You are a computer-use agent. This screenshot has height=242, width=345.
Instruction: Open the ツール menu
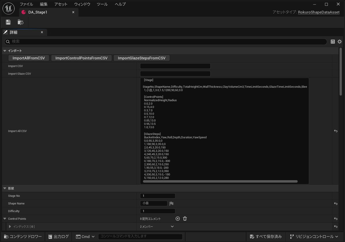point(102,4)
